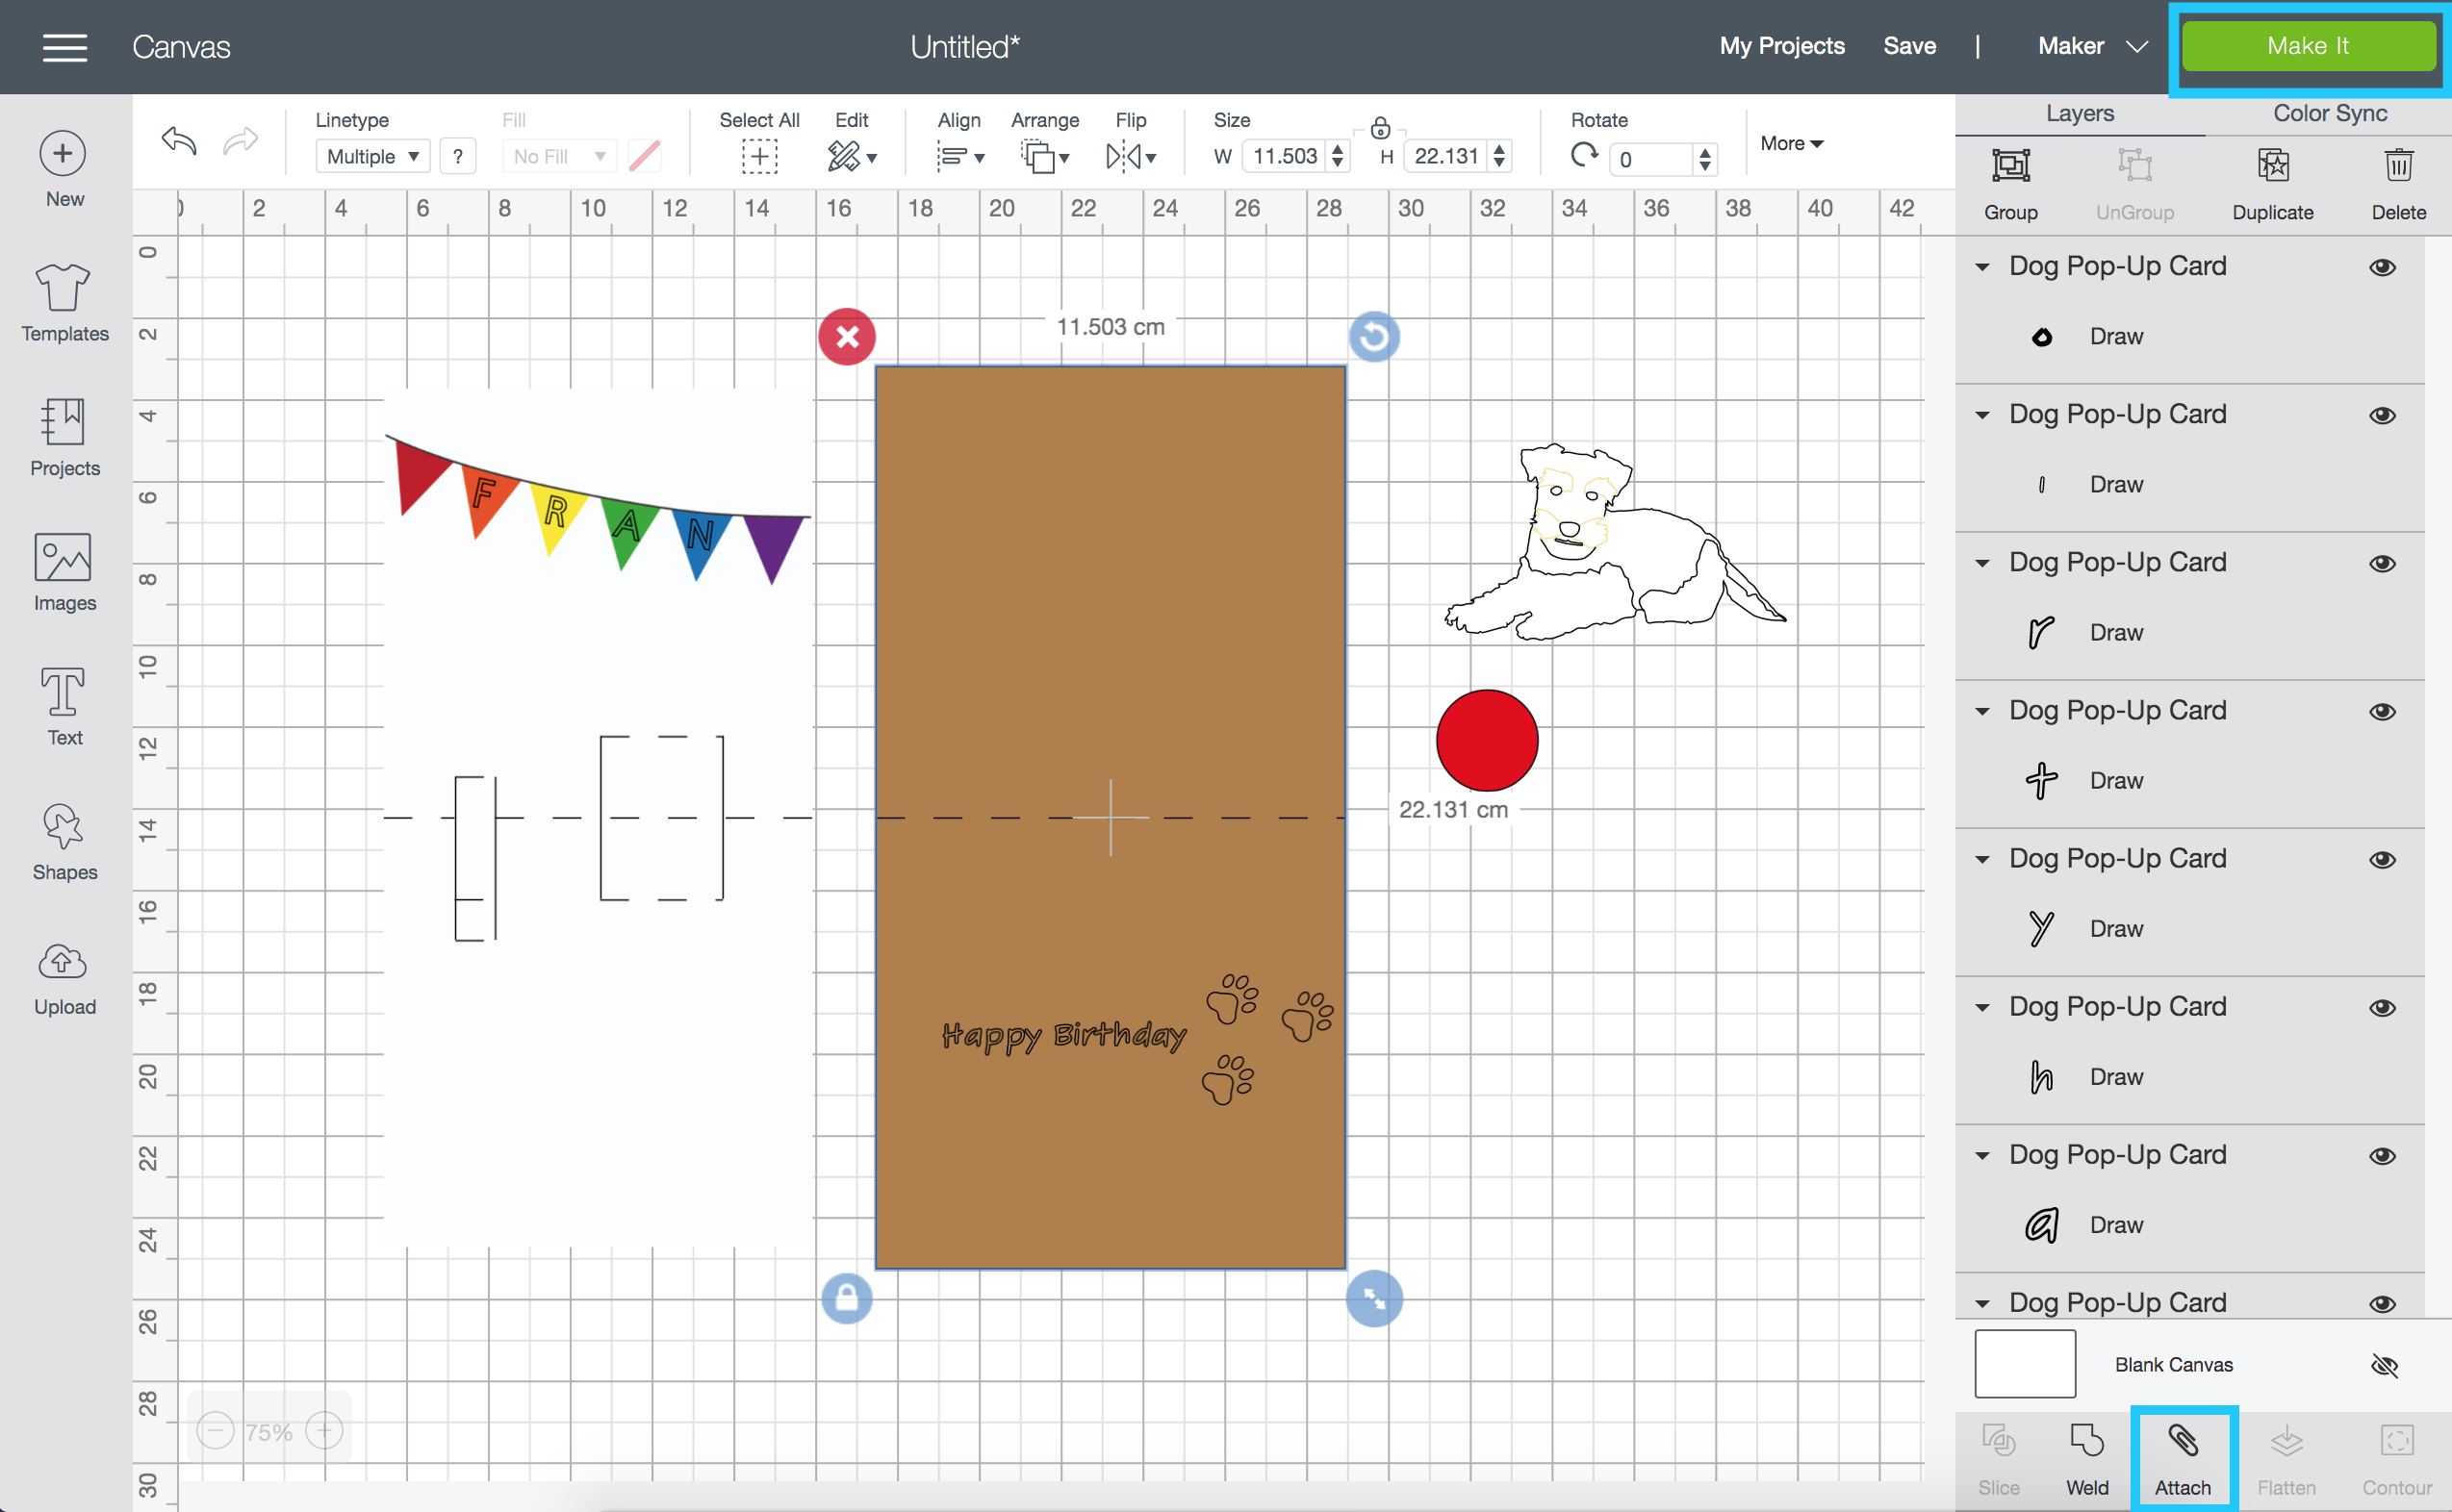Hide the Blank Canvas layer
2452x1512 pixels.
click(x=2386, y=1363)
